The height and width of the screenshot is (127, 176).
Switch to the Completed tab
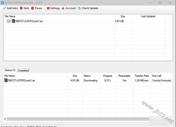click(x=23, y=71)
